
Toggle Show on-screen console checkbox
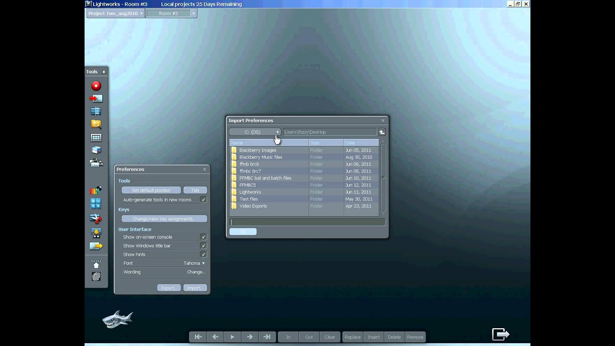point(204,237)
